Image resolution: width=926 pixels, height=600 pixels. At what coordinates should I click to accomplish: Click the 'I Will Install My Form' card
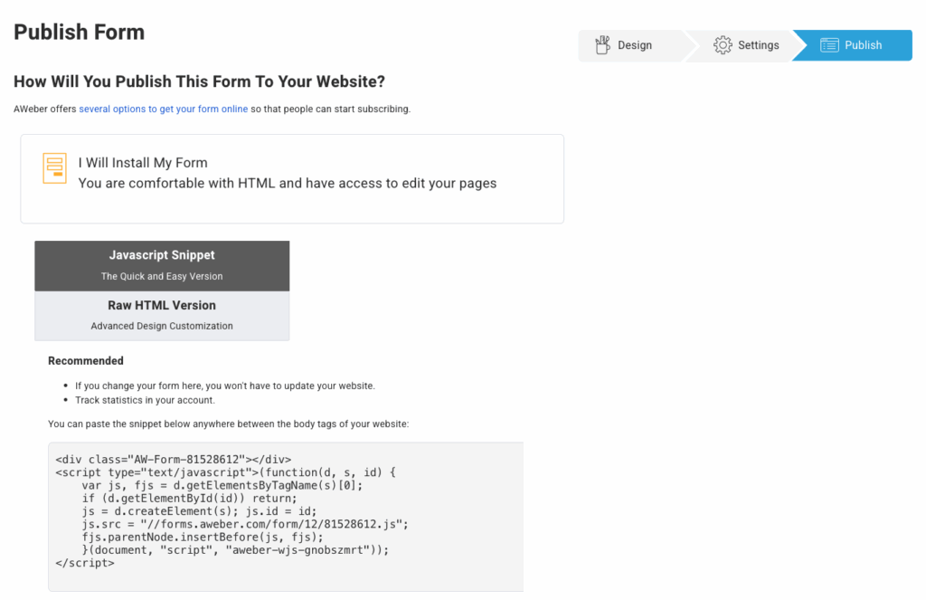pos(291,176)
